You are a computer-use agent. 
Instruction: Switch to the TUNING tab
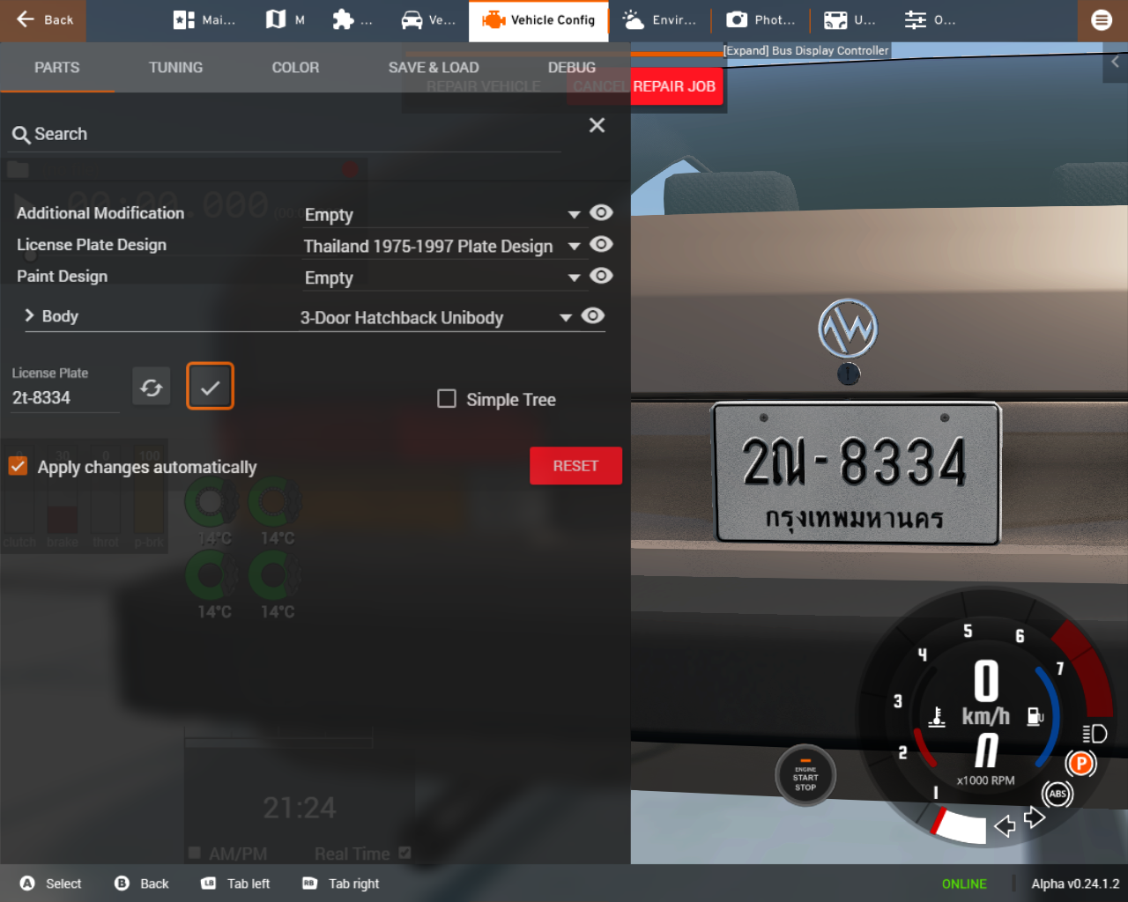[175, 68]
